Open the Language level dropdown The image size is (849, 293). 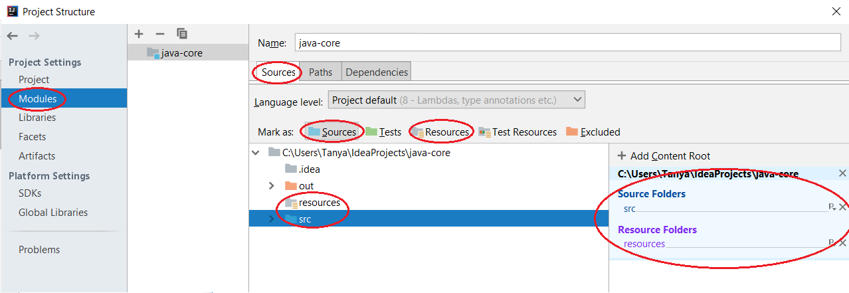(457, 100)
